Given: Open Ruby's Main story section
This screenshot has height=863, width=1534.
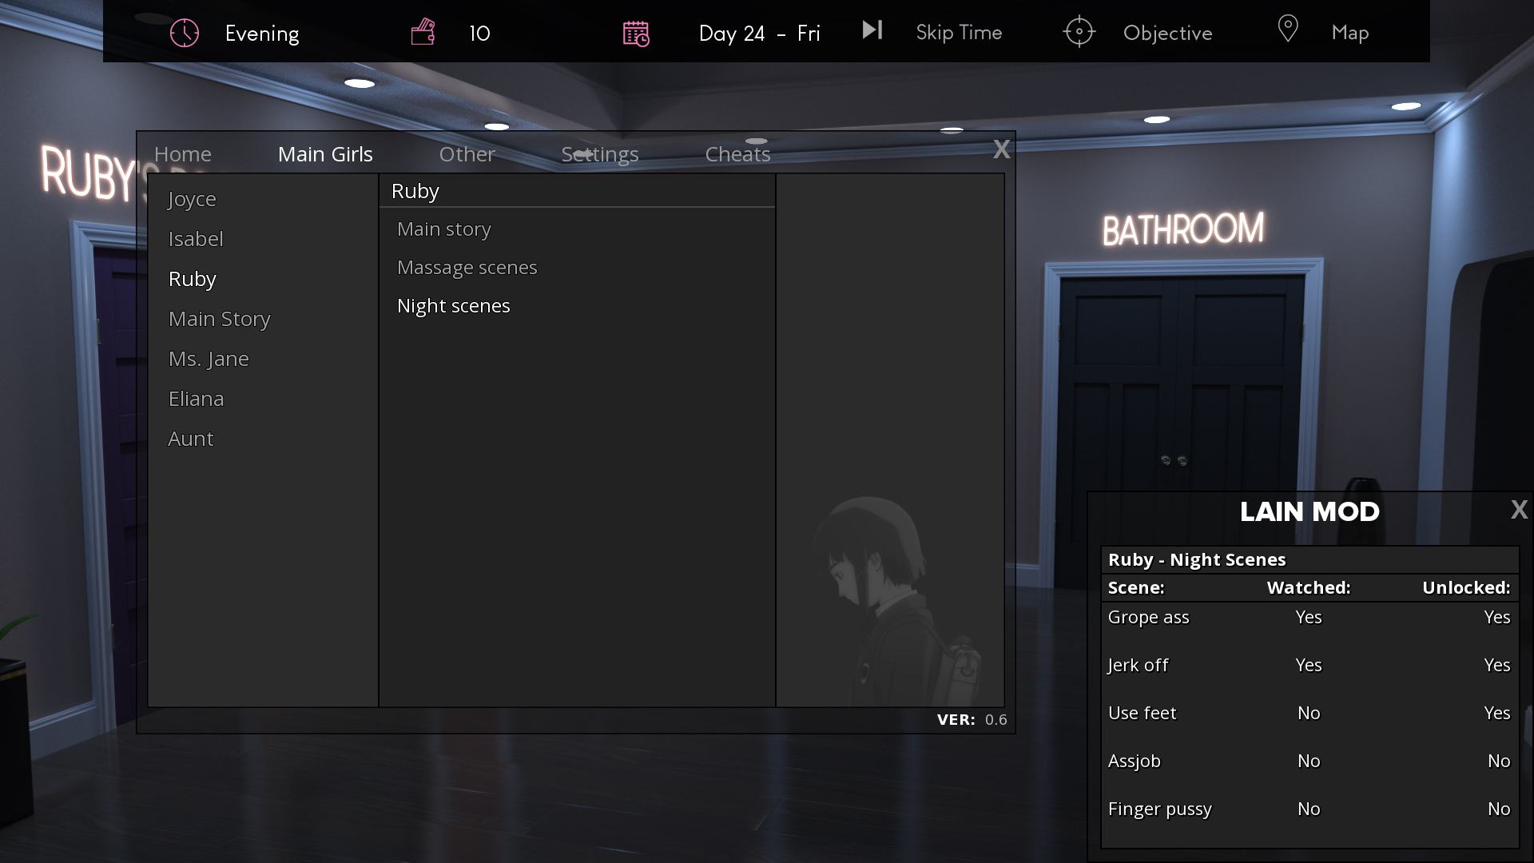Looking at the screenshot, I should tap(443, 229).
